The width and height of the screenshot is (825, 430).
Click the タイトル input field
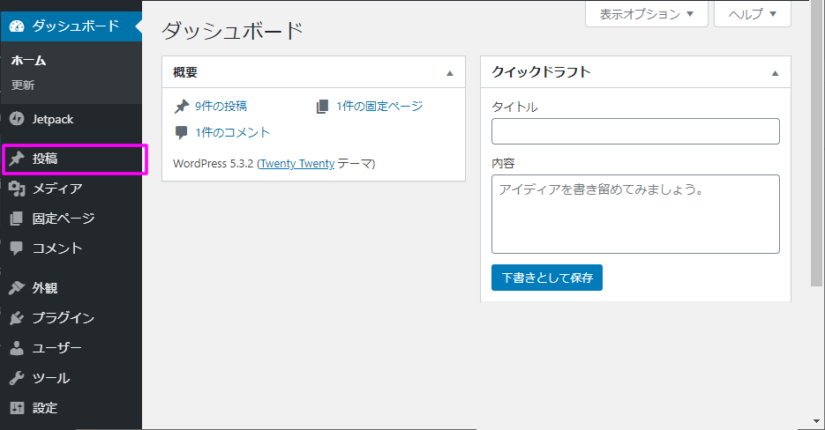pyautogui.click(x=635, y=131)
